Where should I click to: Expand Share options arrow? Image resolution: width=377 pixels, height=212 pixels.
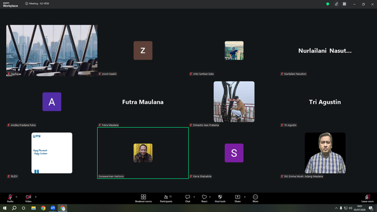(245, 197)
